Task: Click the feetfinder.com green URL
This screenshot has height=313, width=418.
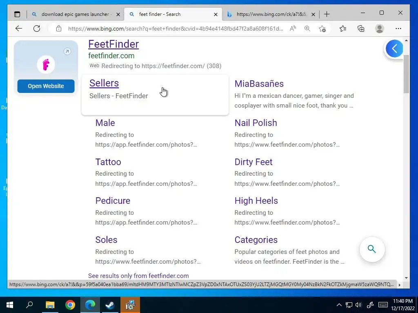Action: pos(111,55)
